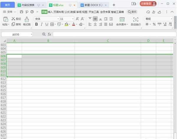Click the increase font size icon
Screen dimensions: 177x139
point(77,19)
